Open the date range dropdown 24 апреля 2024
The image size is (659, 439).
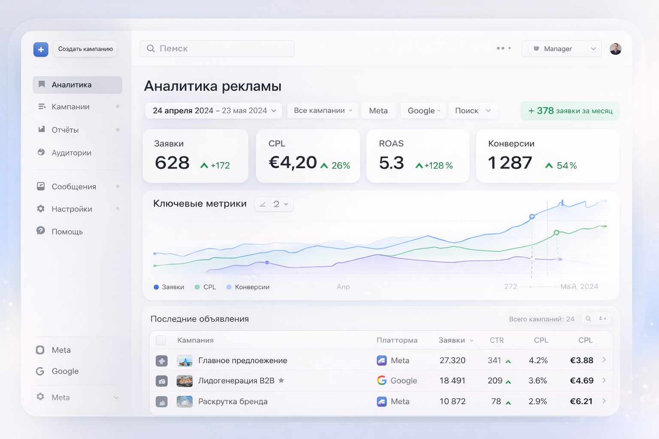(213, 110)
